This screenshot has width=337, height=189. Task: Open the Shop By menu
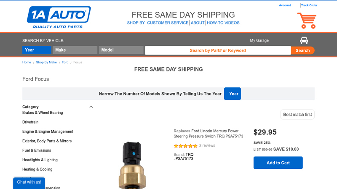(136, 23)
